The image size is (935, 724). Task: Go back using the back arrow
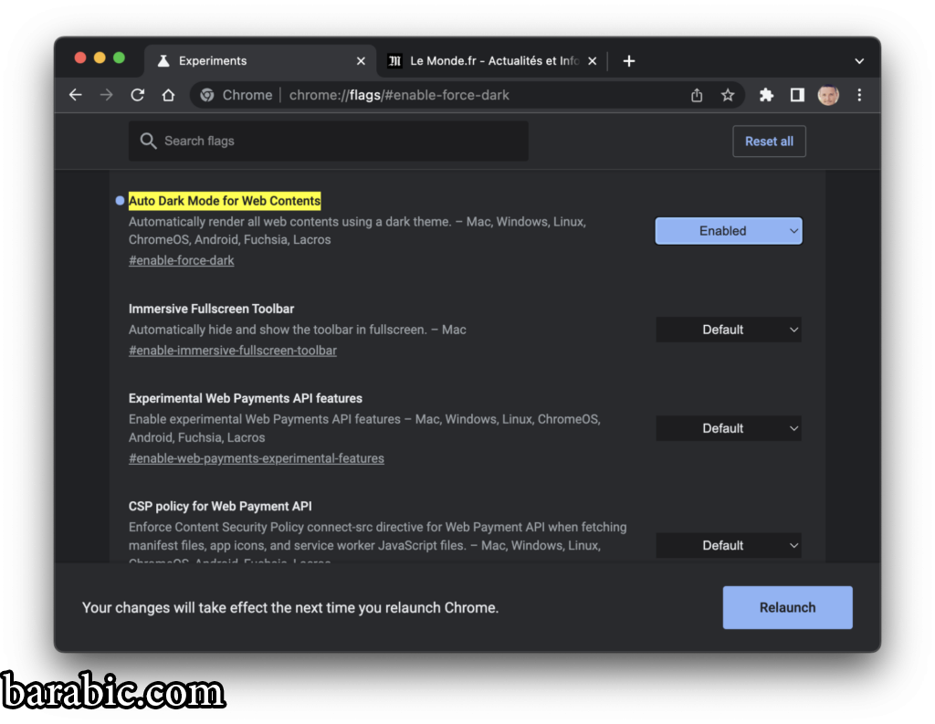(76, 95)
